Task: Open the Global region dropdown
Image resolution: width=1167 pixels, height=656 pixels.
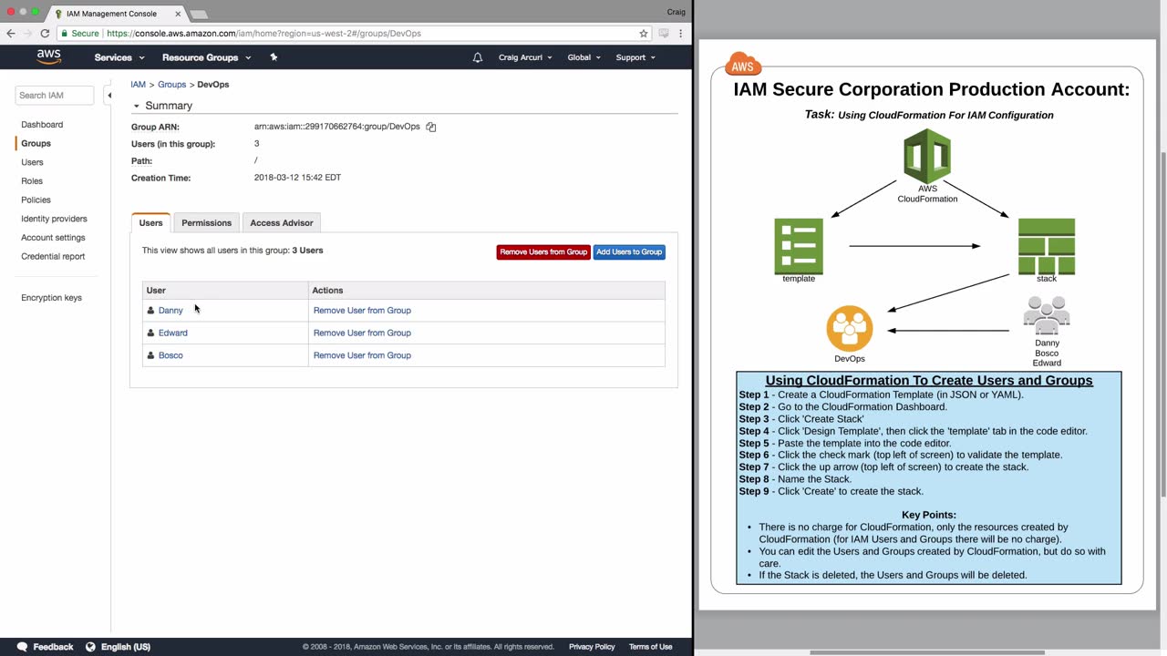Action: (584, 57)
